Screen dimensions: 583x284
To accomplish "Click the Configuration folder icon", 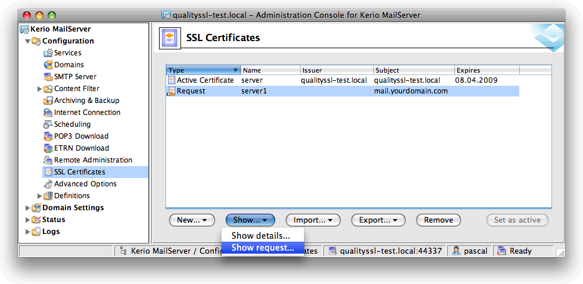I will (x=36, y=41).
